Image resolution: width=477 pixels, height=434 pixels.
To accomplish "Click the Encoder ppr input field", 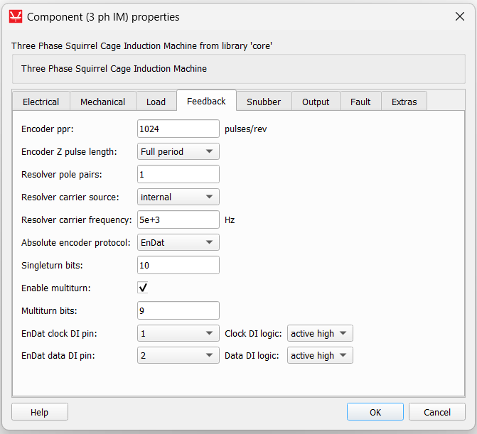I will pyautogui.click(x=178, y=129).
